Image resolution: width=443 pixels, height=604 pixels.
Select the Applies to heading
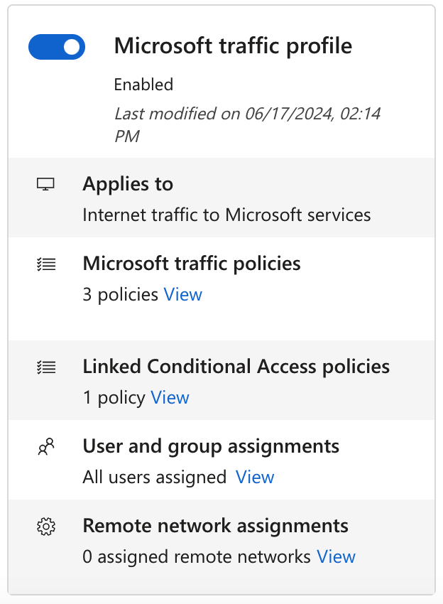[128, 184]
